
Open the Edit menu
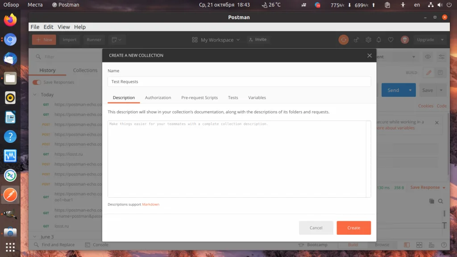click(x=48, y=27)
